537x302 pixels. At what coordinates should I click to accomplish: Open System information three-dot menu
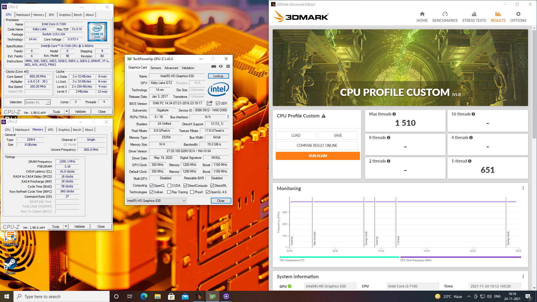click(523, 277)
